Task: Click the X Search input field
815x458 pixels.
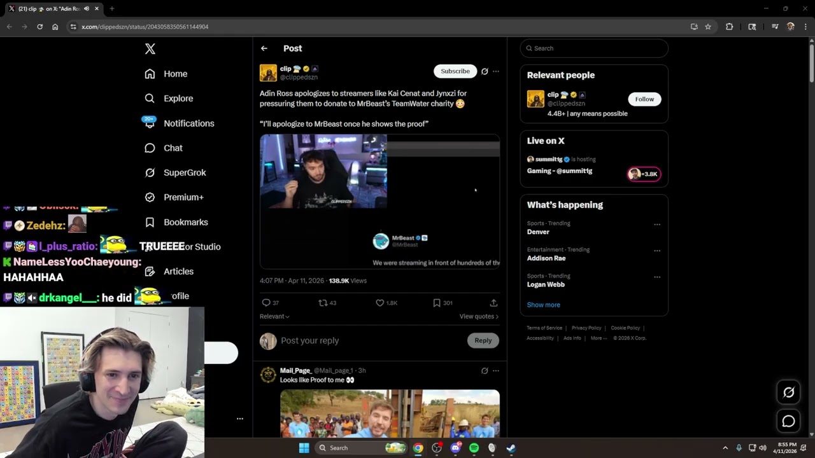Action: (x=594, y=48)
